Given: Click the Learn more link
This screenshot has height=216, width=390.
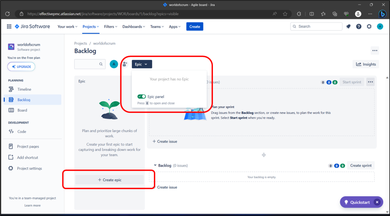Looking at the screenshot, I should [32, 205].
